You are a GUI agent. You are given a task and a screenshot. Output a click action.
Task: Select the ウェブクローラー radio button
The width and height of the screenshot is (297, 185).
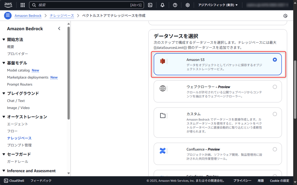[x=275, y=87]
